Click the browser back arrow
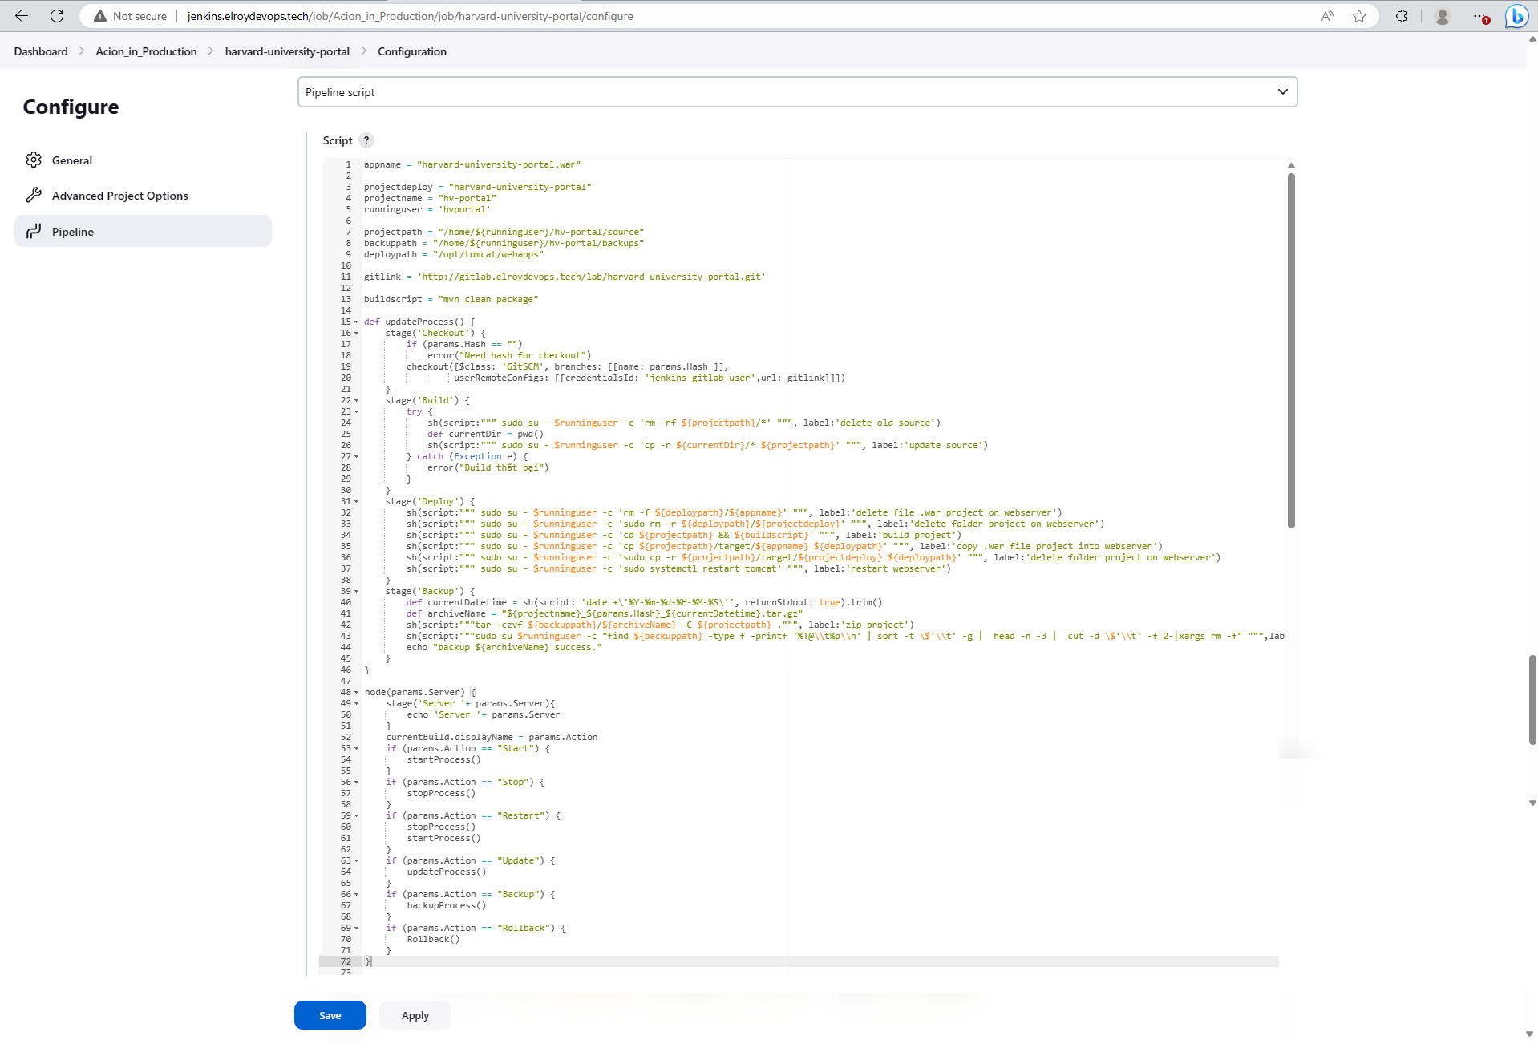 (x=22, y=16)
